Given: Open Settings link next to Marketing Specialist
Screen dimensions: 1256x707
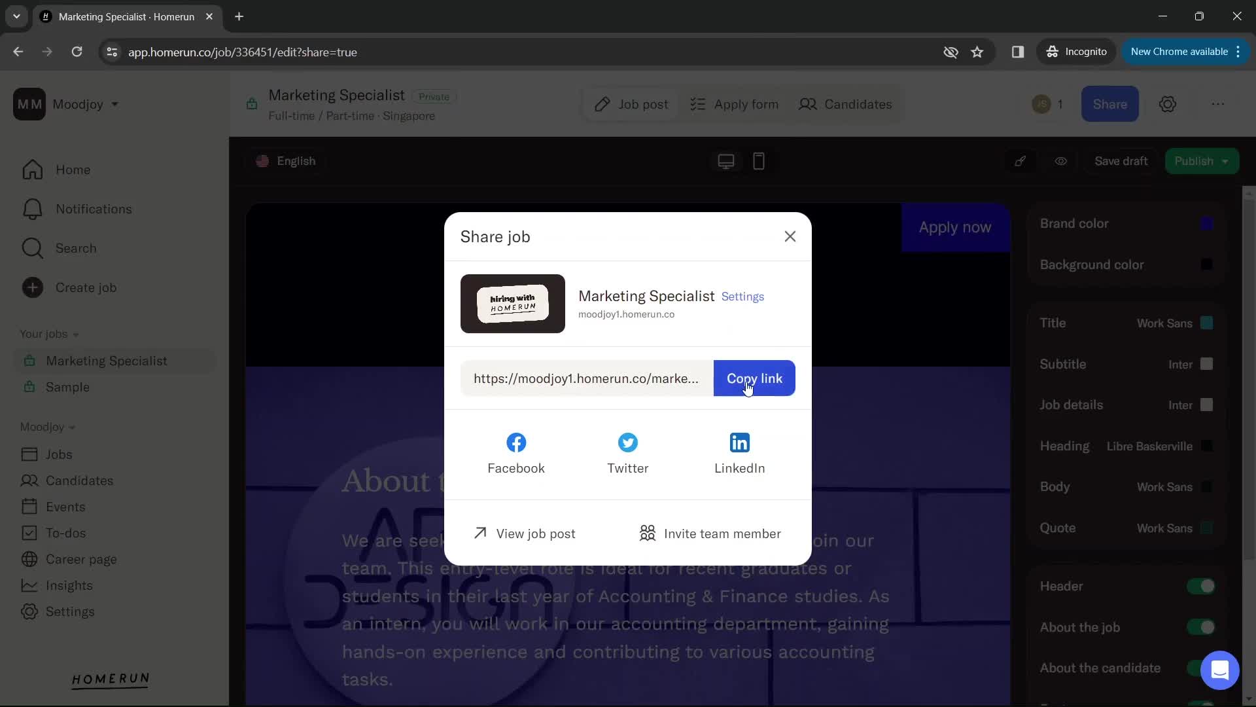Looking at the screenshot, I should 742,297.
